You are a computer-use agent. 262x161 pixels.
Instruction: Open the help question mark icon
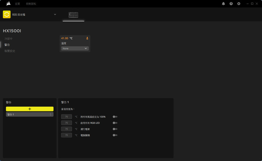231,4
